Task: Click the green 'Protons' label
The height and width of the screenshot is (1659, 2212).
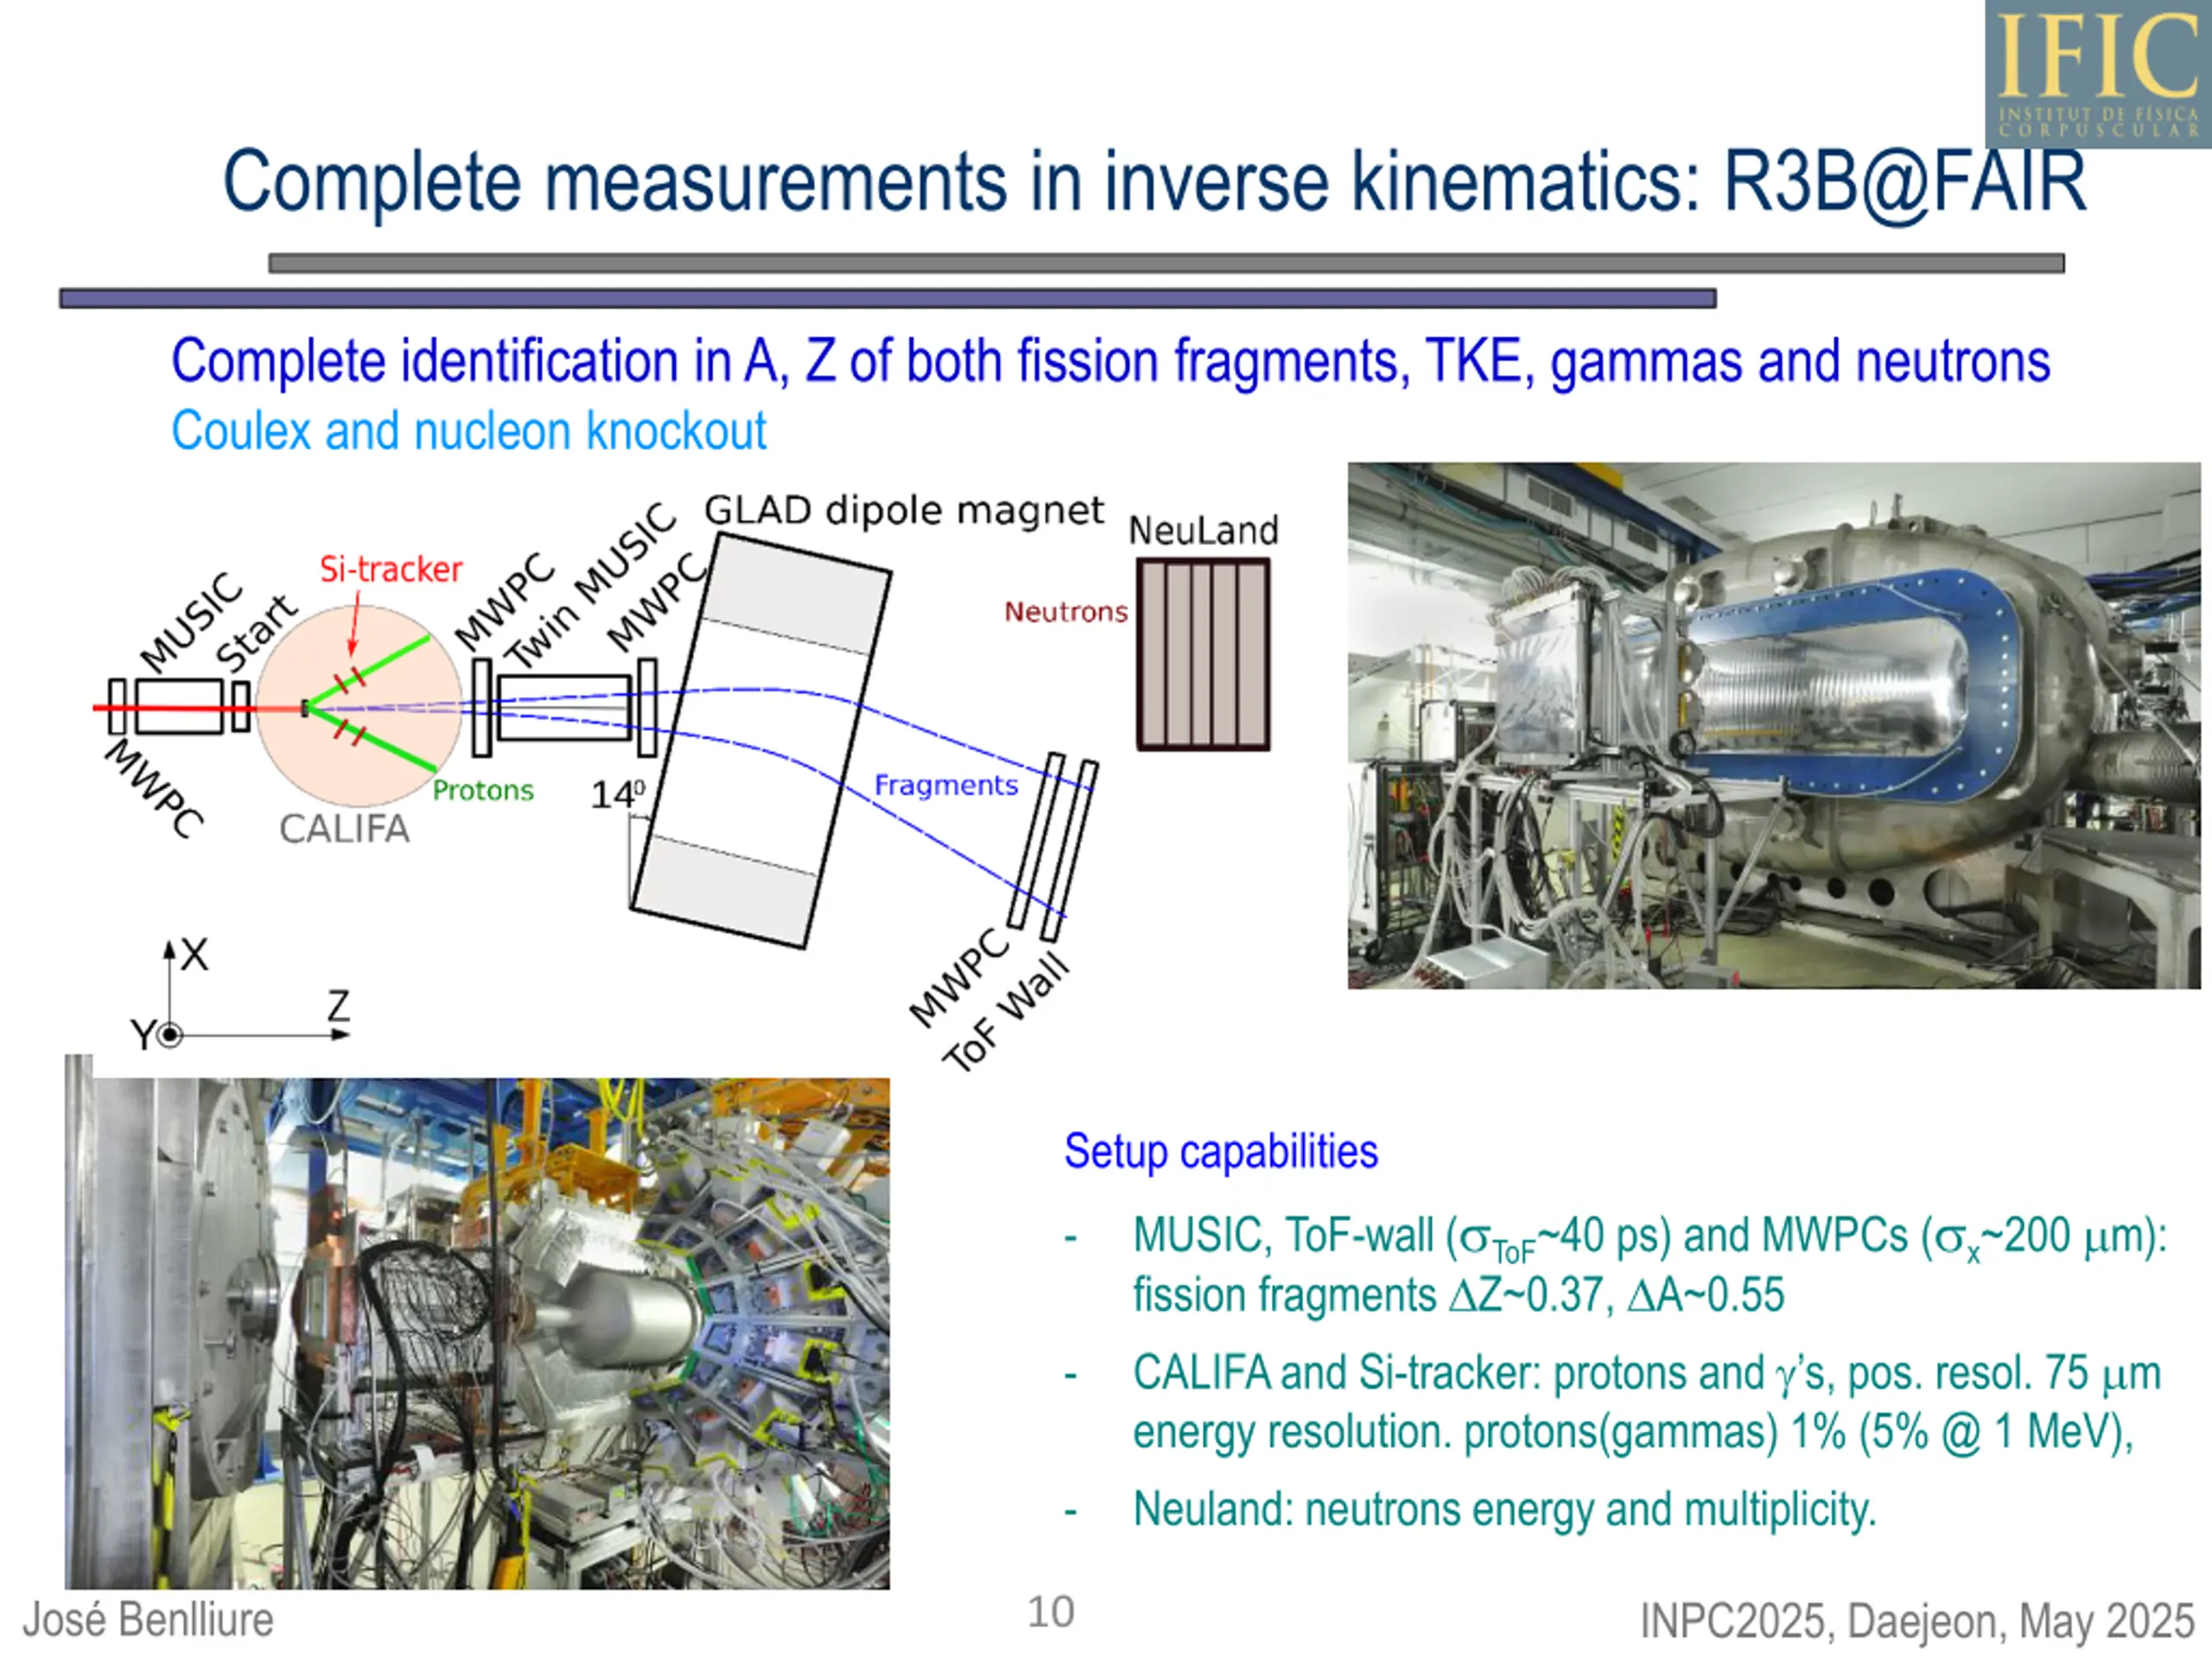Action: pyautogui.click(x=483, y=790)
